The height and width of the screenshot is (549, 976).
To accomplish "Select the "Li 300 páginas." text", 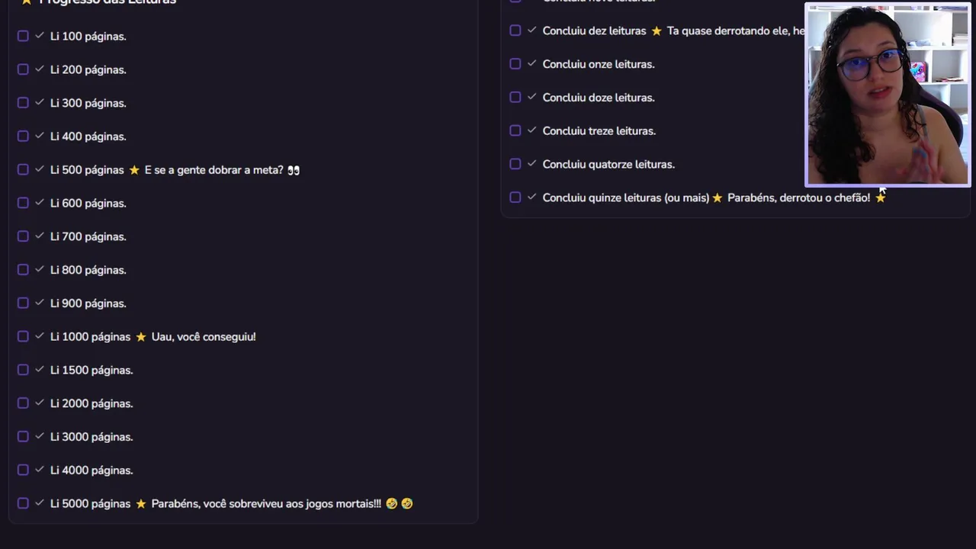I will tap(88, 103).
